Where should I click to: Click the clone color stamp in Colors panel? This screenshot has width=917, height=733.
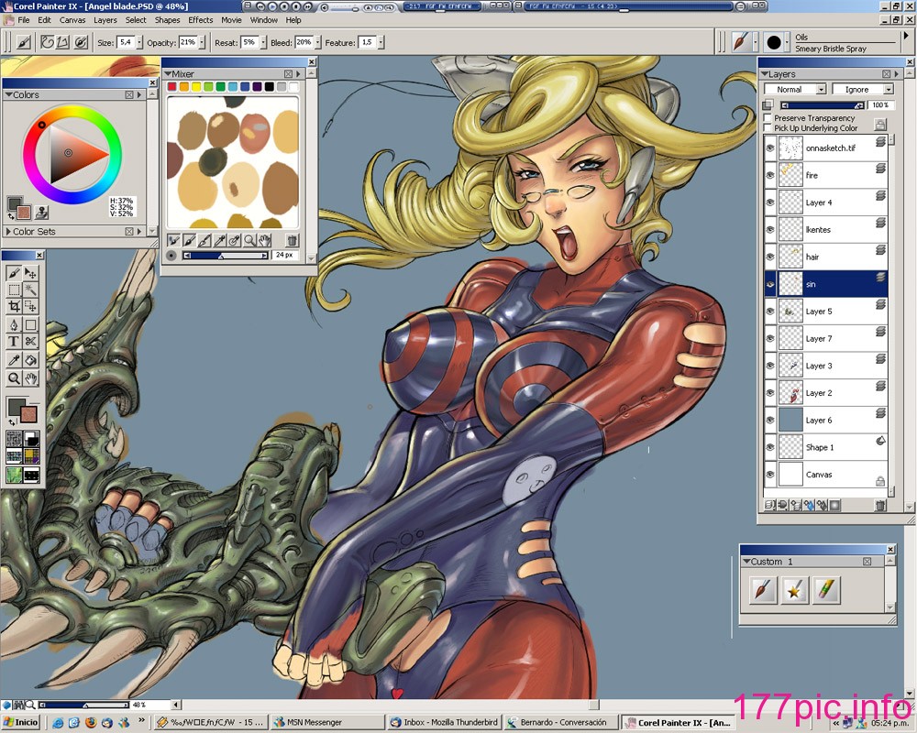[41, 213]
